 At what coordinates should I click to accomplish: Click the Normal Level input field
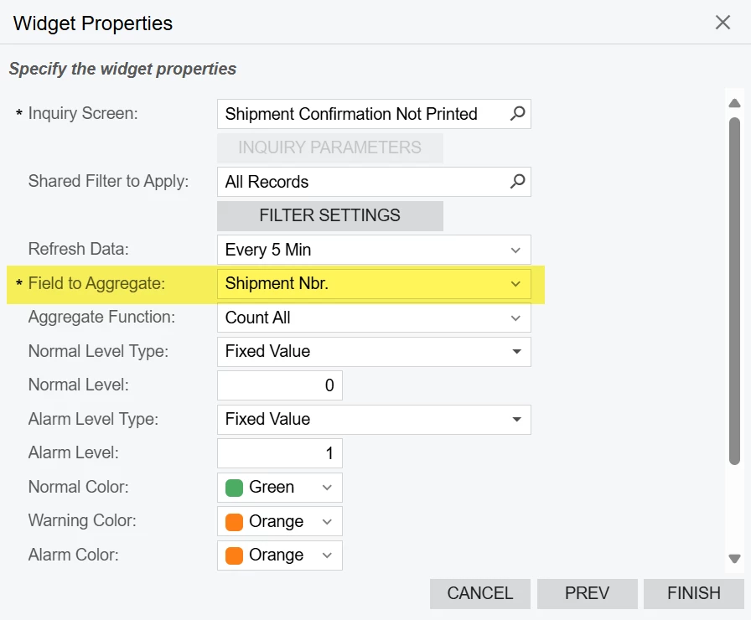[x=280, y=385]
